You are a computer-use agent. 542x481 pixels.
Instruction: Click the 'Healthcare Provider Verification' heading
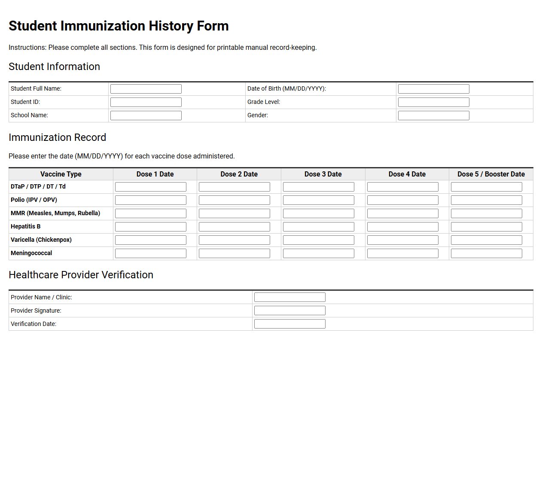(81, 275)
